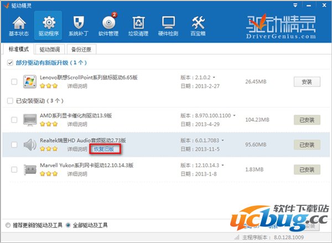Image resolution: width=332 pixels, height=243 pixels.
Task: Click the 26.45MB size value
Action: pos(256,81)
